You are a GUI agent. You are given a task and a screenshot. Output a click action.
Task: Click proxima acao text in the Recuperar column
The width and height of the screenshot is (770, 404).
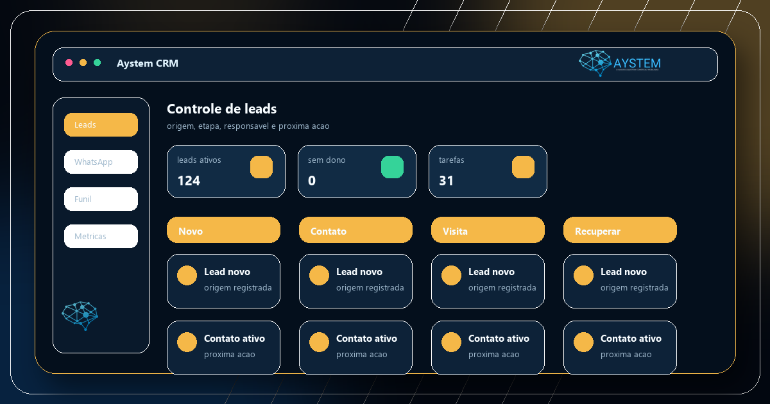coord(626,355)
